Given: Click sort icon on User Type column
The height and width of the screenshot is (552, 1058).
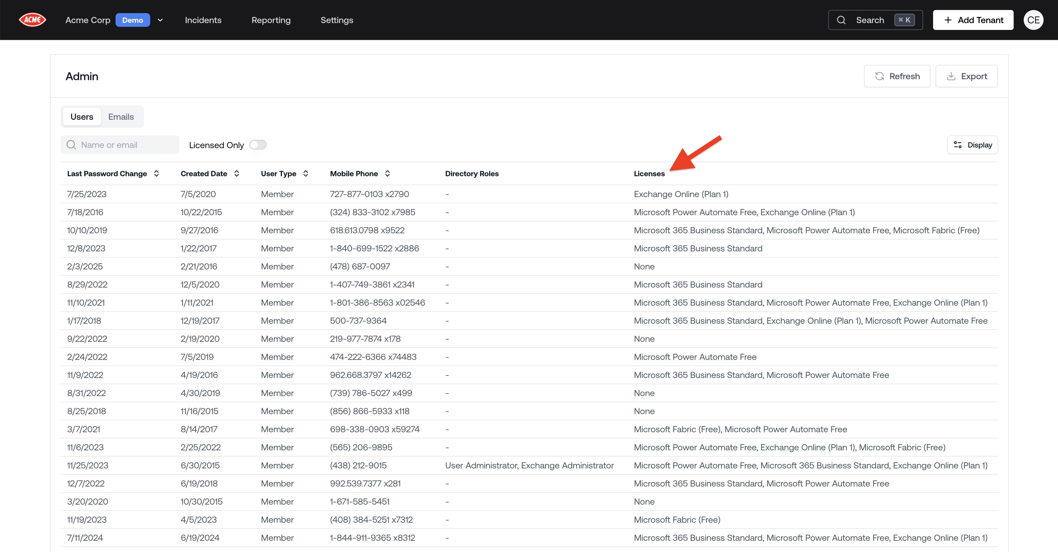Looking at the screenshot, I should point(306,173).
